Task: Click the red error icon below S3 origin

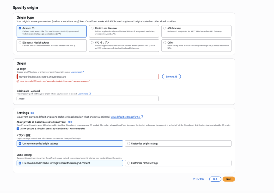Action: point(18,81)
